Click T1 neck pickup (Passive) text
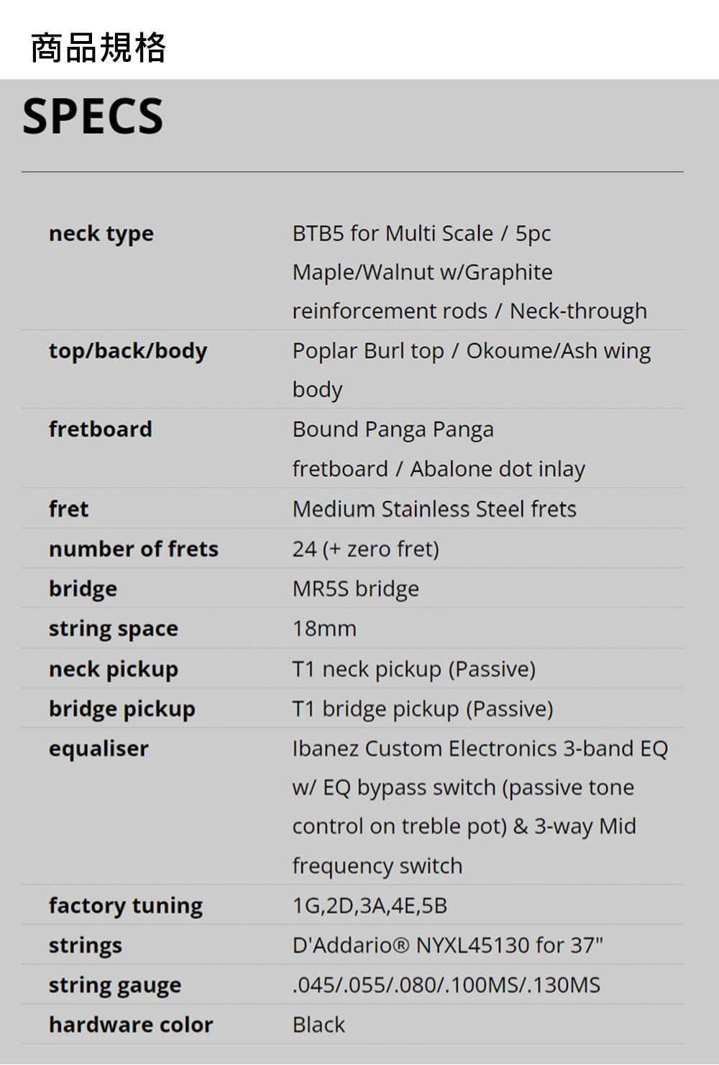719x1065 pixels. coord(414,669)
